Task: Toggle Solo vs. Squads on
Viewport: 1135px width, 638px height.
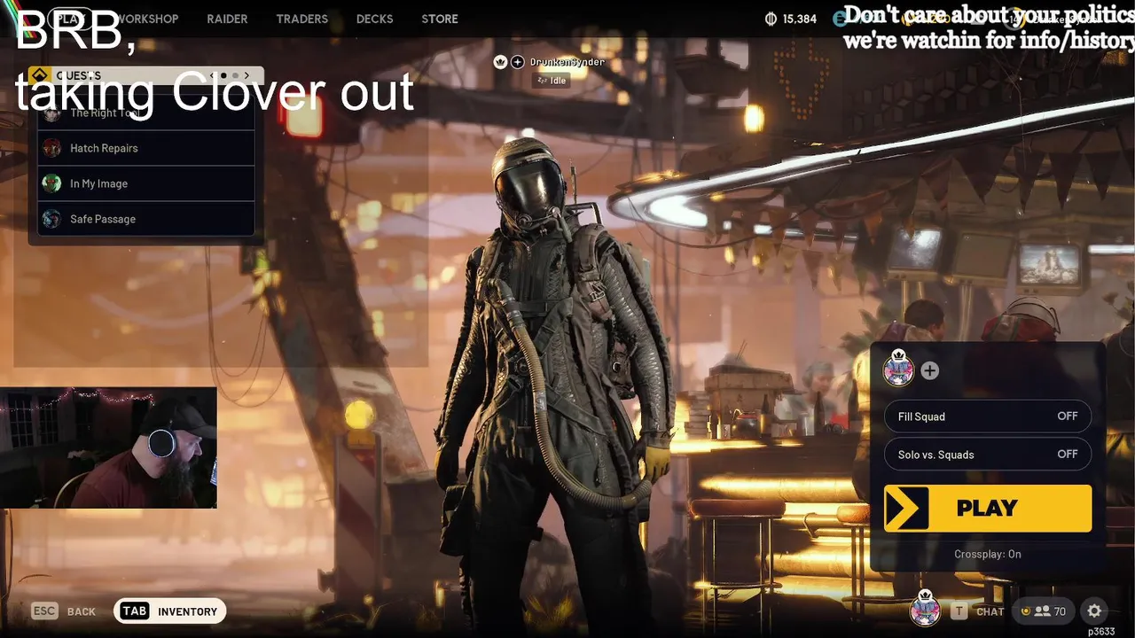Action: [x=987, y=455]
